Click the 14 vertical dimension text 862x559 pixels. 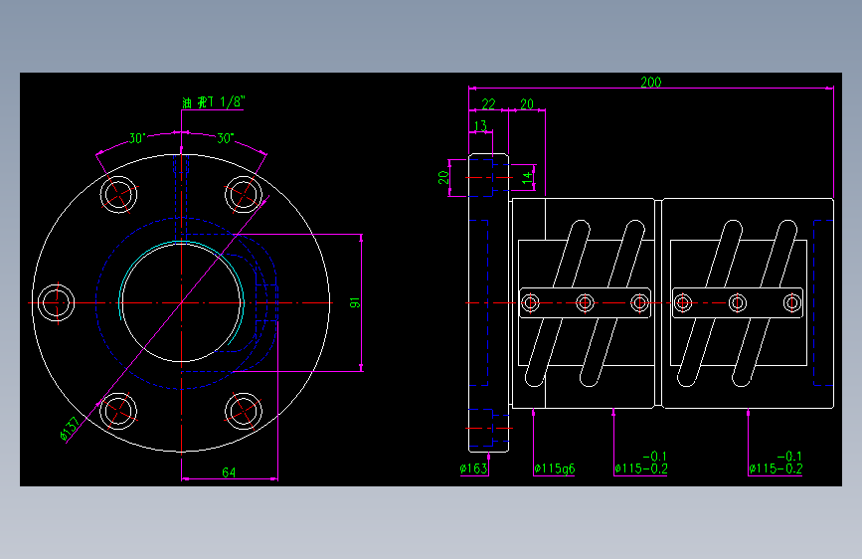(527, 177)
